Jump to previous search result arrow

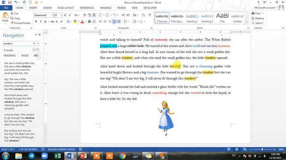[34, 50]
